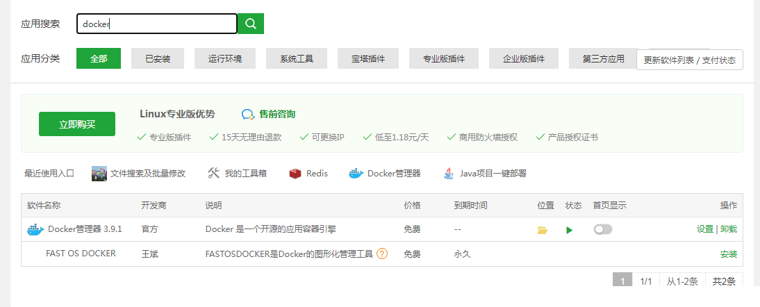Click the 价格 column header
This screenshot has width=760, height=307.
click(x=412, y=206)
